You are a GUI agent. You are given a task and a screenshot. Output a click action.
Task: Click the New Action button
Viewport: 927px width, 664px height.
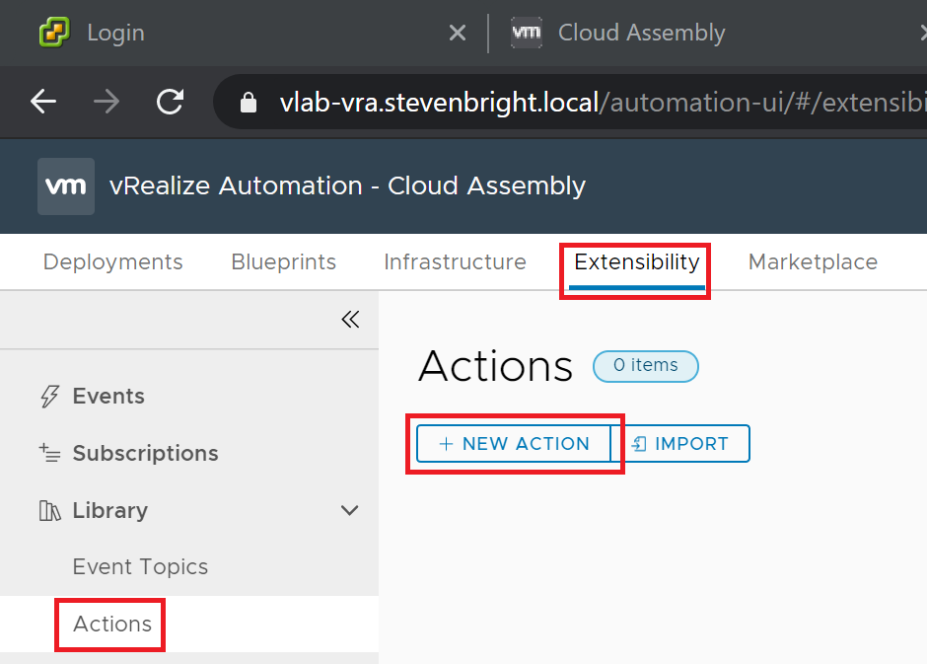point(514,444)
